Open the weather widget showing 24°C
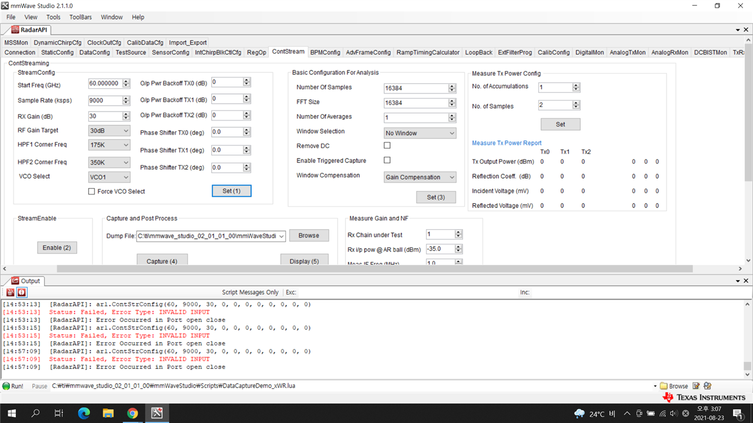Viewport: 753px width, 423px height. 594,414
